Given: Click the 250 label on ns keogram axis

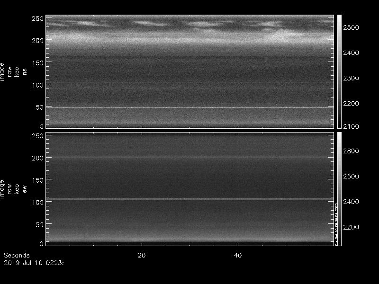Looking at the screenshot, I should tap(38, 18).
